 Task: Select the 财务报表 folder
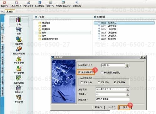44,29
